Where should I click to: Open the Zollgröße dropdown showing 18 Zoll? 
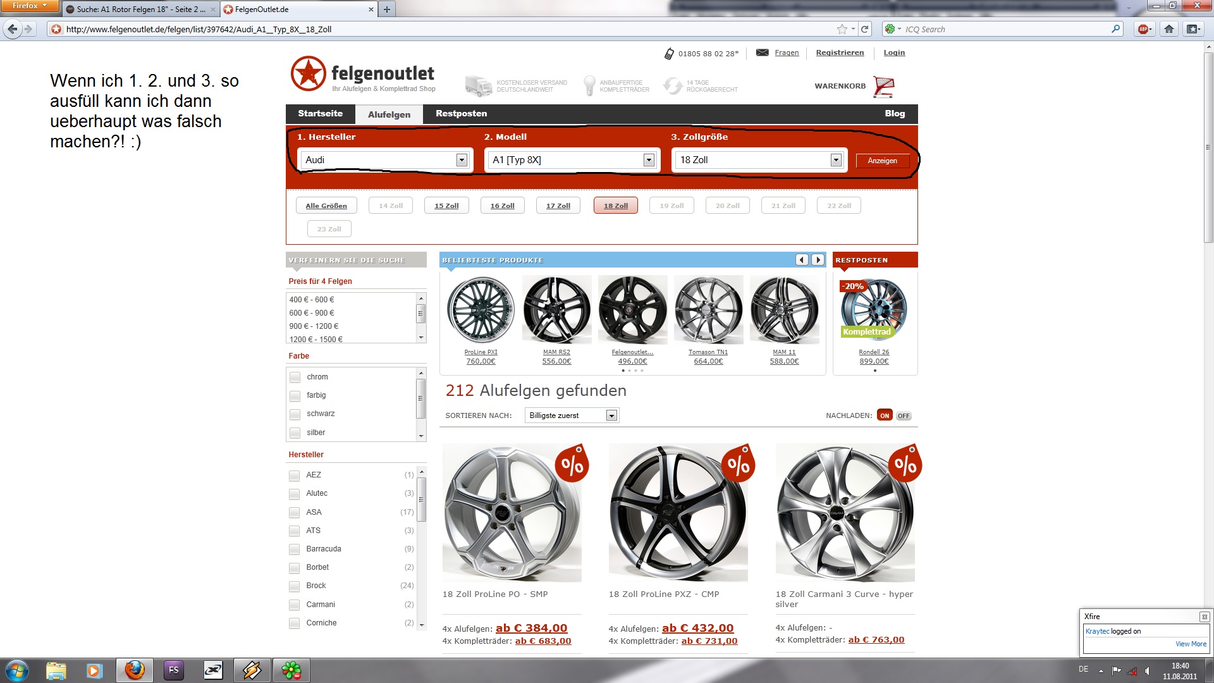point(759,160)
